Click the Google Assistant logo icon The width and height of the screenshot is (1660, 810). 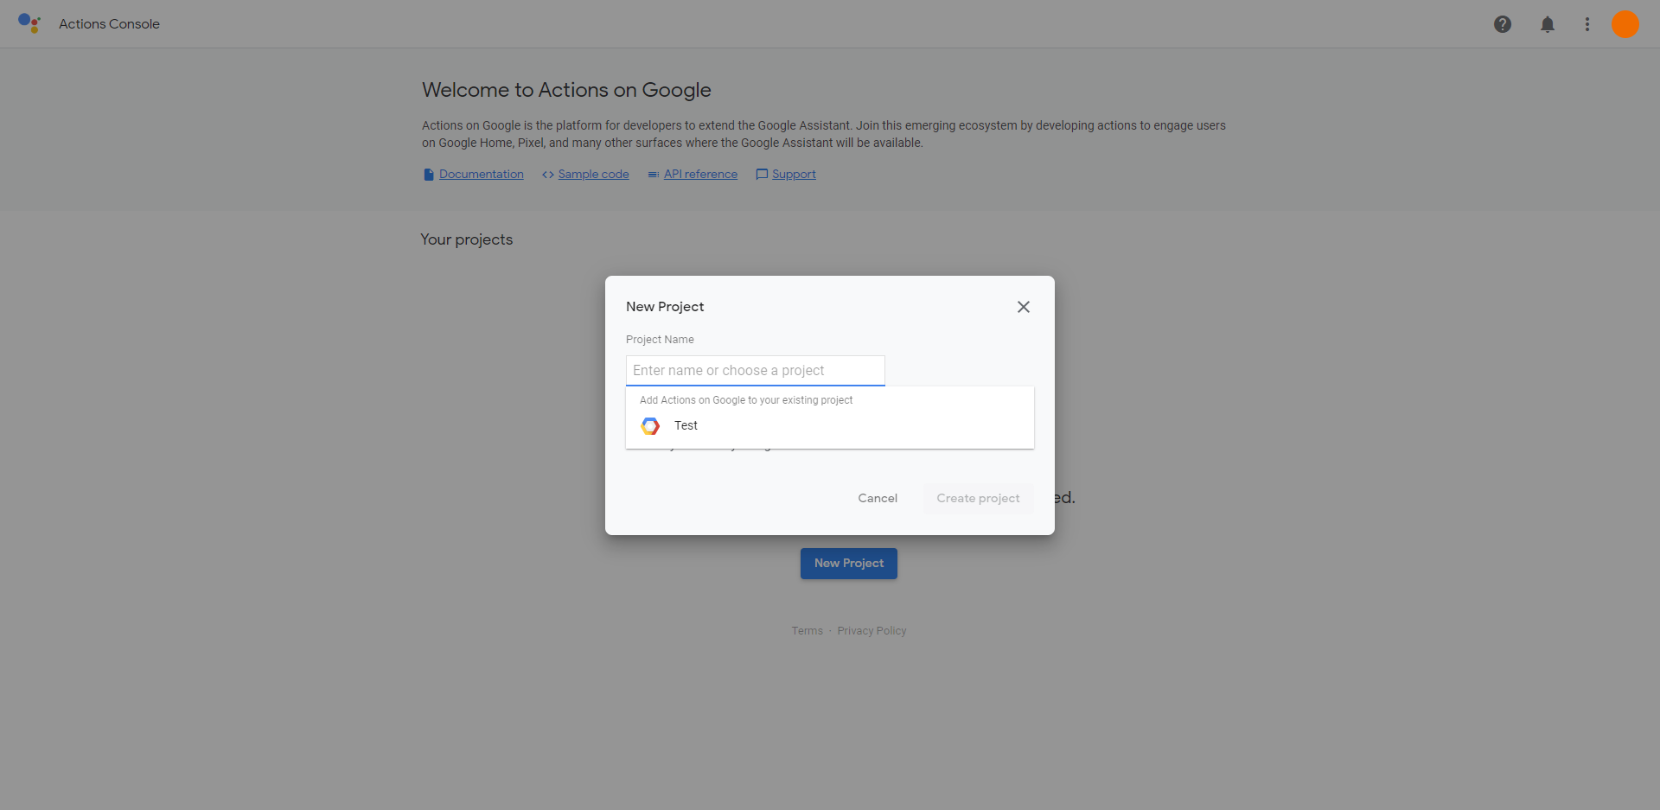click(x=29, y=23)
